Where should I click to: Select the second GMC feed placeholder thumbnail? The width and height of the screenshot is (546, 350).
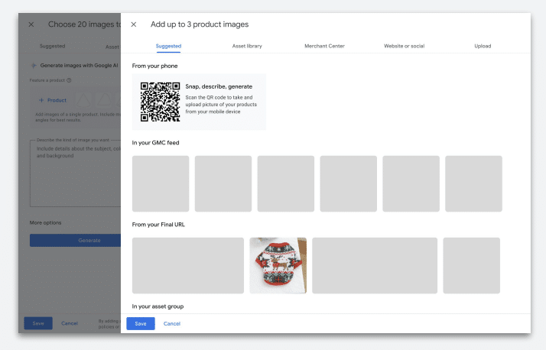[223, 183]
